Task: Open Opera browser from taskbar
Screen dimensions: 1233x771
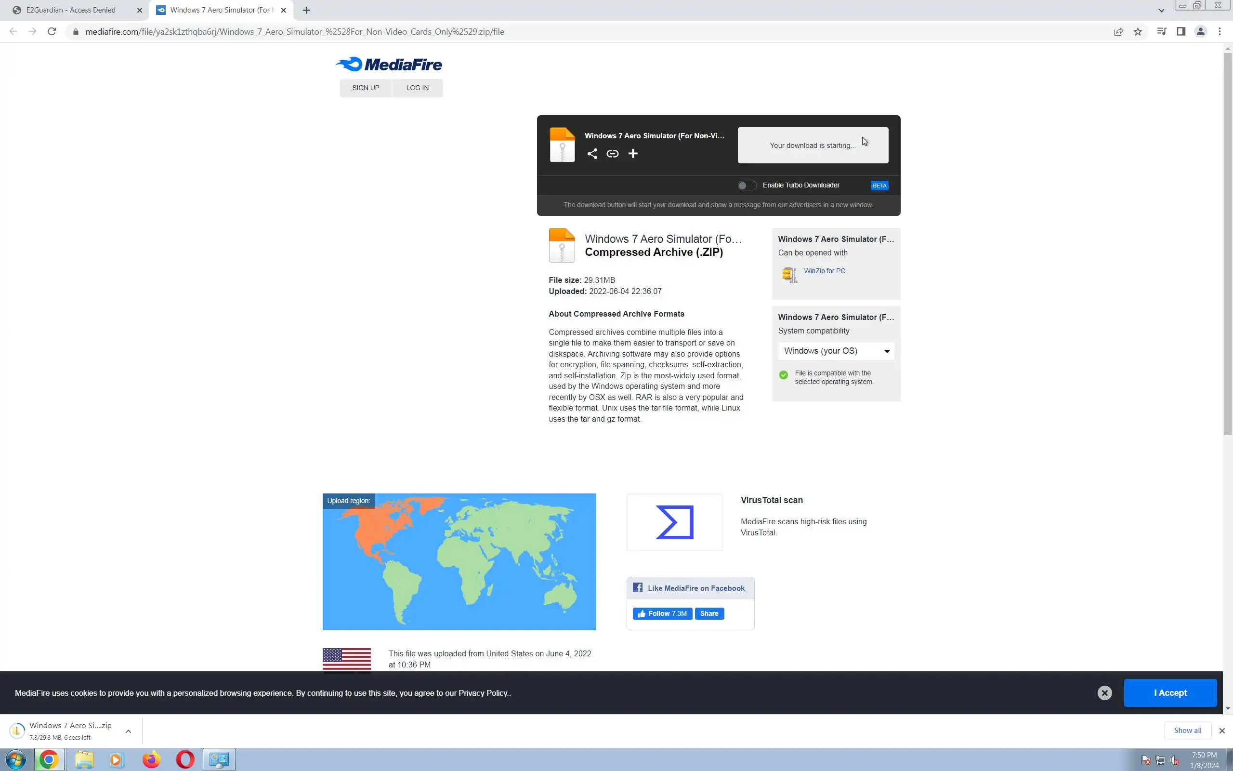Action: pos(185,760)
